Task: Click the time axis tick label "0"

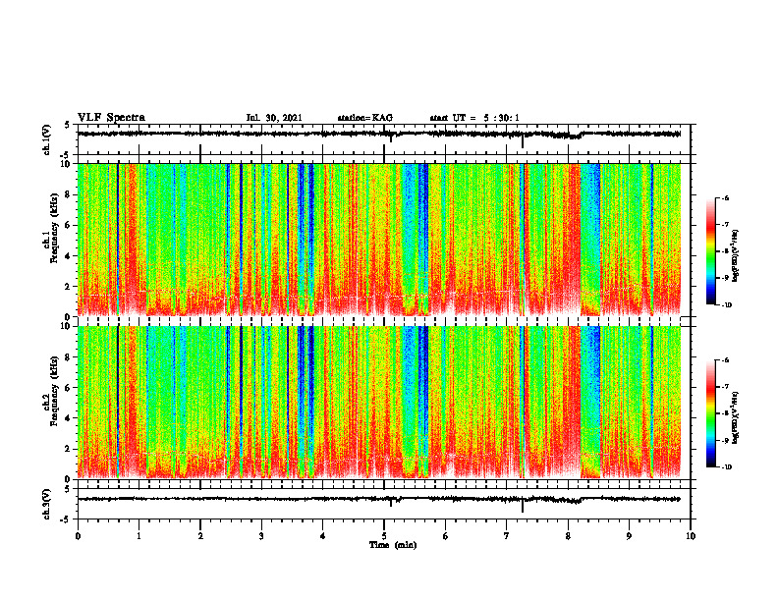Action: click(x=78, y=536)
